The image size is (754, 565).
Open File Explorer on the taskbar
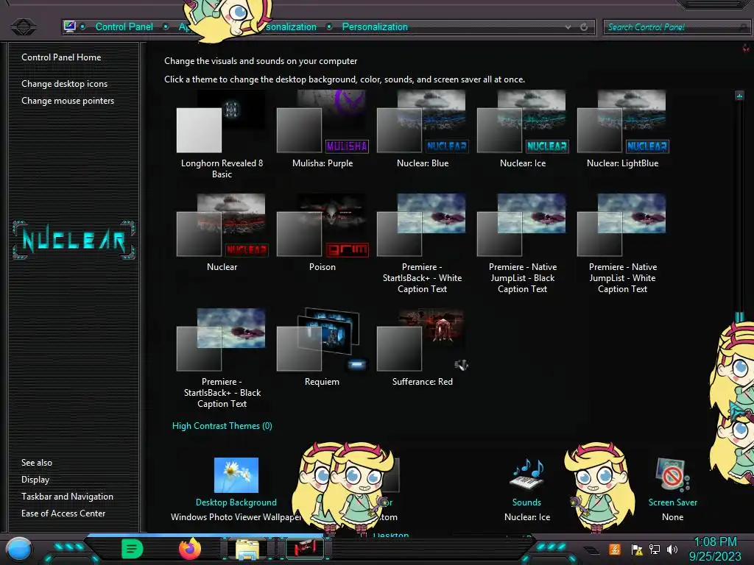click(247, 549)
